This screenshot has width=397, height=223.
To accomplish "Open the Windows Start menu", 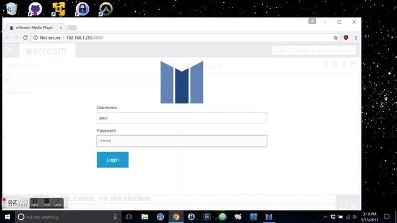I will pos(7,217).
